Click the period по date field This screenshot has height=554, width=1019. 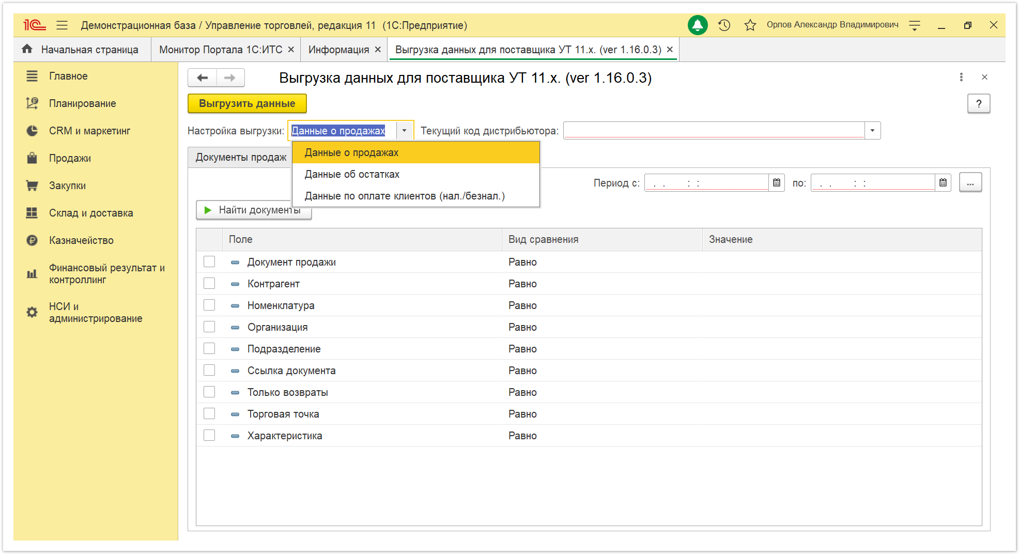click(873, 182)
